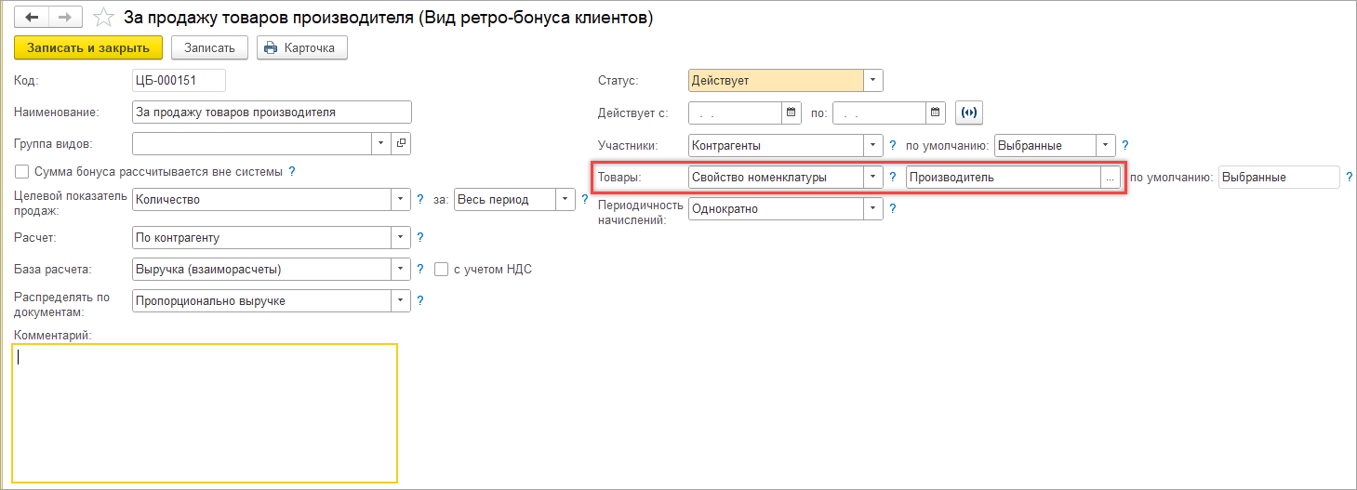Expand 'Периодичность начислений' dropdown
Image resolution: width=1357 pixels, height=490 pixels.
pos(872,209)
